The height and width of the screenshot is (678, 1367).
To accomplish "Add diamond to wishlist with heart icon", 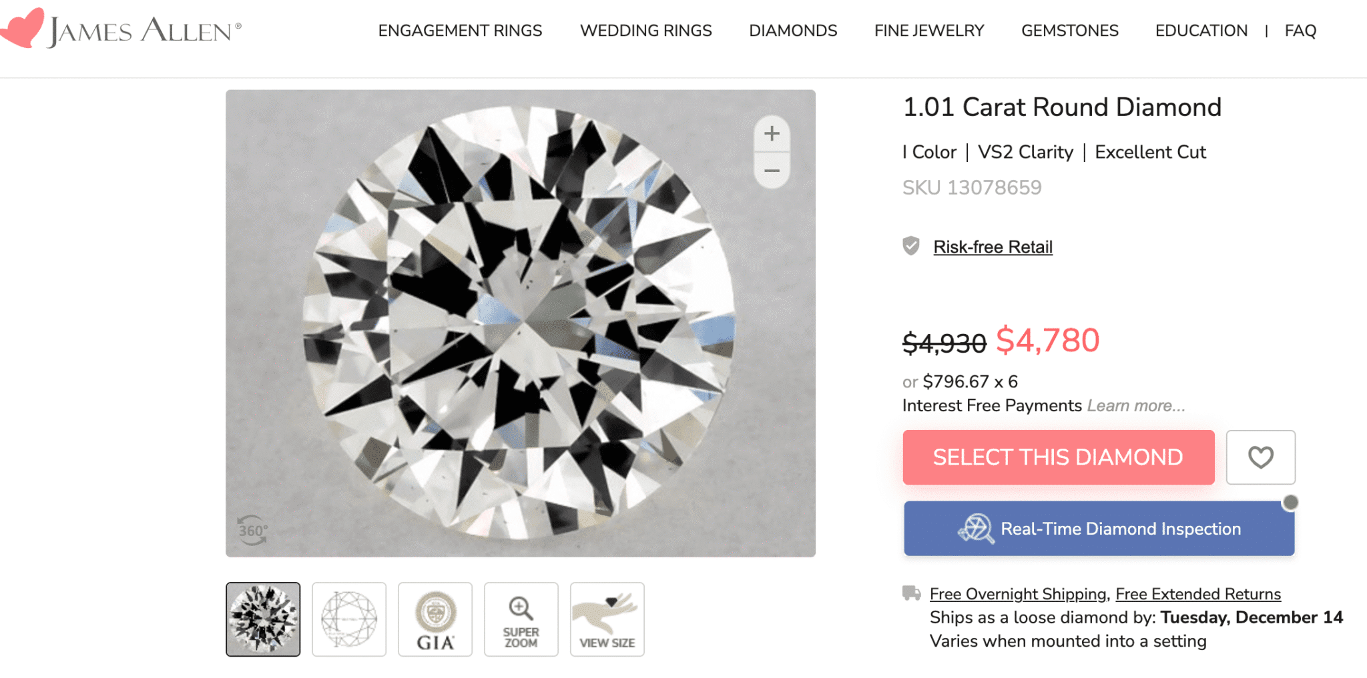I will pos(1260,457).
